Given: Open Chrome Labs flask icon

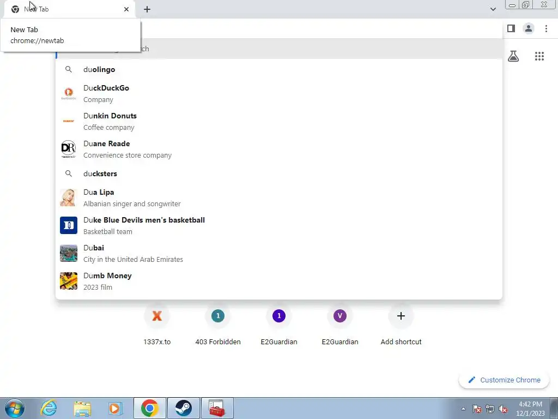Looking at the screenshot, I should tap(513, 56).
